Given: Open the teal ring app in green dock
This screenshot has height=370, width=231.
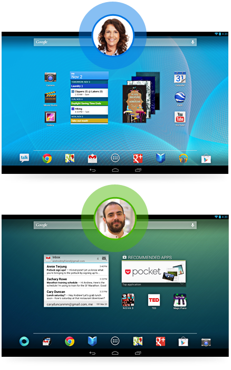Looking at the screenshot, I should 24,341.
